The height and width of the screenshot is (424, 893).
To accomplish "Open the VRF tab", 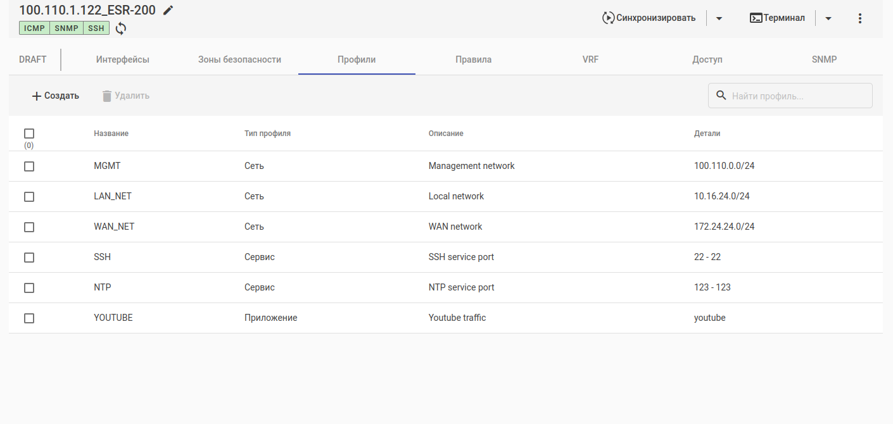I will [x=590, y=59].
